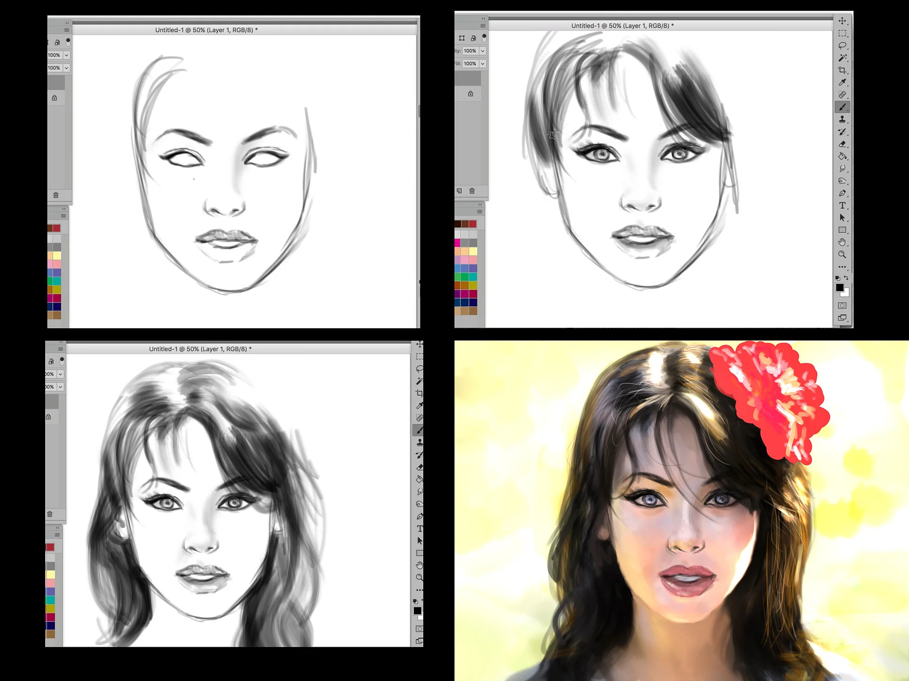
Task: Click the black foreground color box in the top-right toolbar
Action: (x=839, y=288)
